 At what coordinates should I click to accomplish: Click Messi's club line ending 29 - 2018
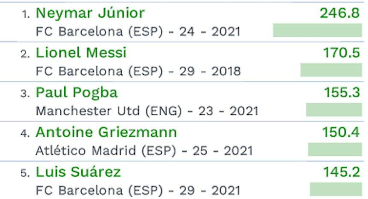pos(138,71)
